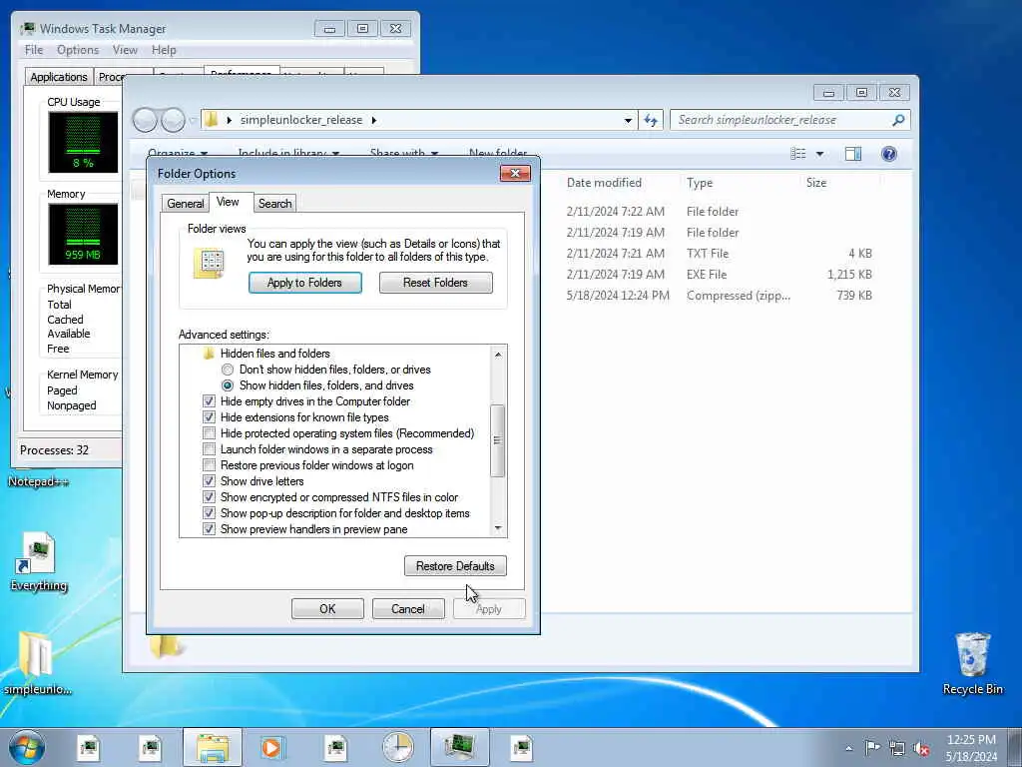Uncheck Show drive letters
This screenshot has height=767, width=1022.
209,481
